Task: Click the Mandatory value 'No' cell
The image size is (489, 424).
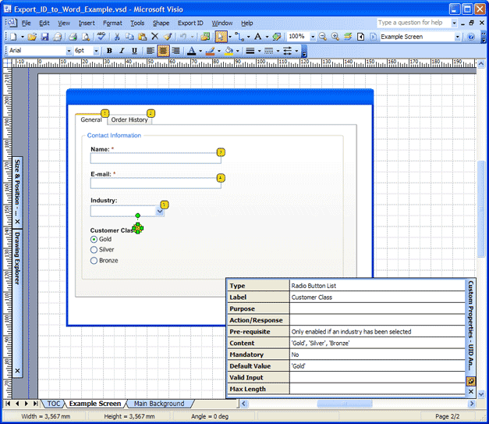Action: click(x=377, y=355)
